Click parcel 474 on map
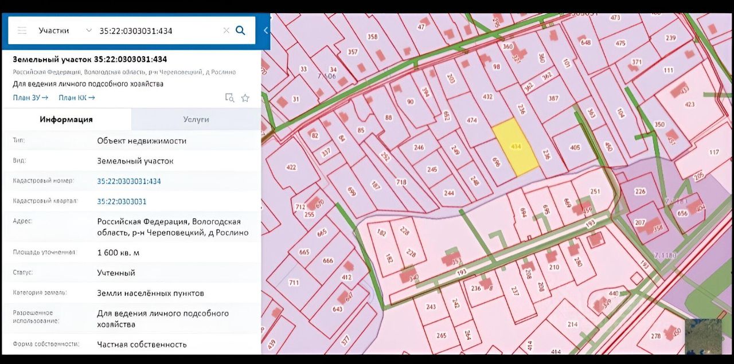 pos(472,120)
